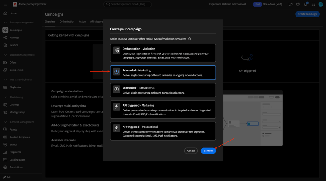Select the Orchestration - Marketing campaign type

coord(163,53)
